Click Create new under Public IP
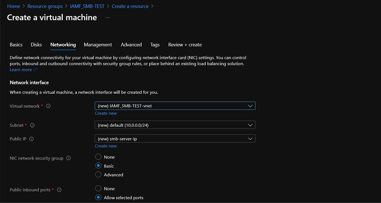 point(106,146)
